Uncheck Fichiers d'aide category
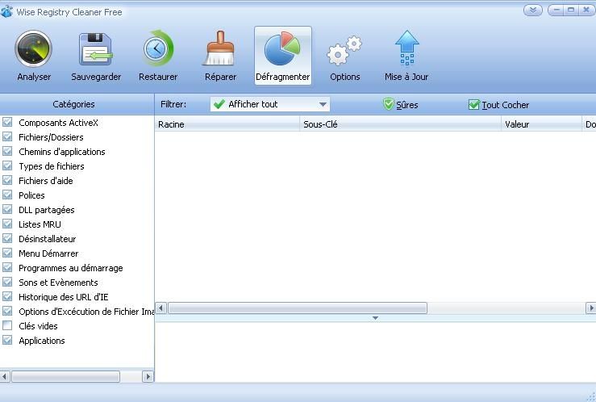Screen dimensions: 596x402 (x=7, y=180)
